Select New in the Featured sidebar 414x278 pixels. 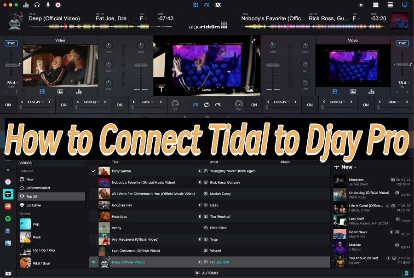(x=52, y=179)
